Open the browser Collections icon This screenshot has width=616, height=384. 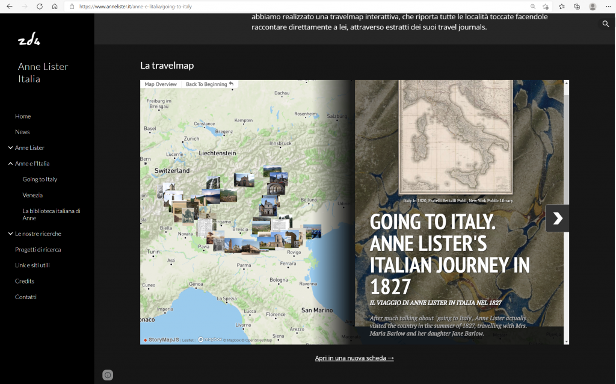(577, 7)
